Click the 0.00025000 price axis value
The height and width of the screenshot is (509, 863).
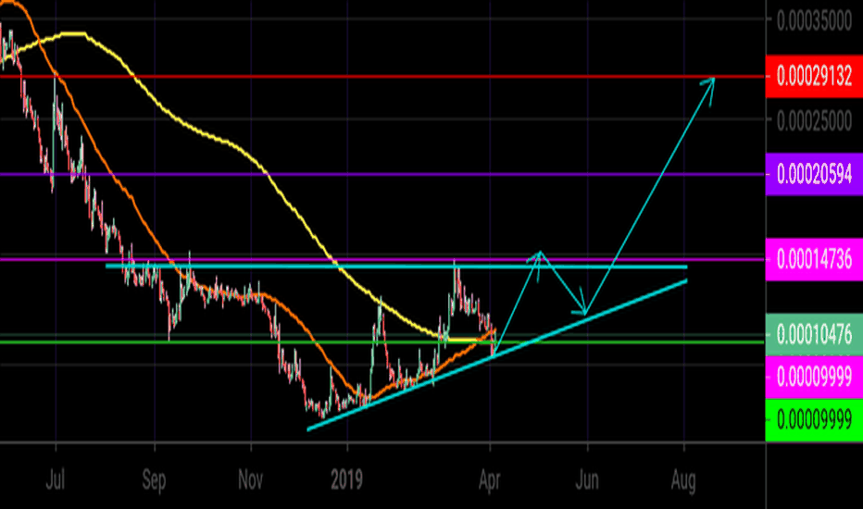814,120
